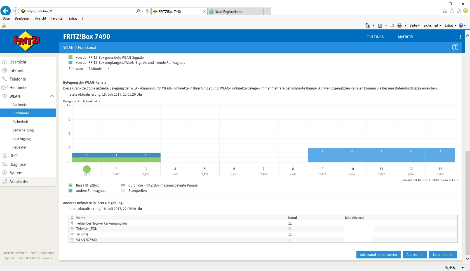Click the browser forward arrow button
Viewport: 470px width, 271px height.
(x=15, y=11)
